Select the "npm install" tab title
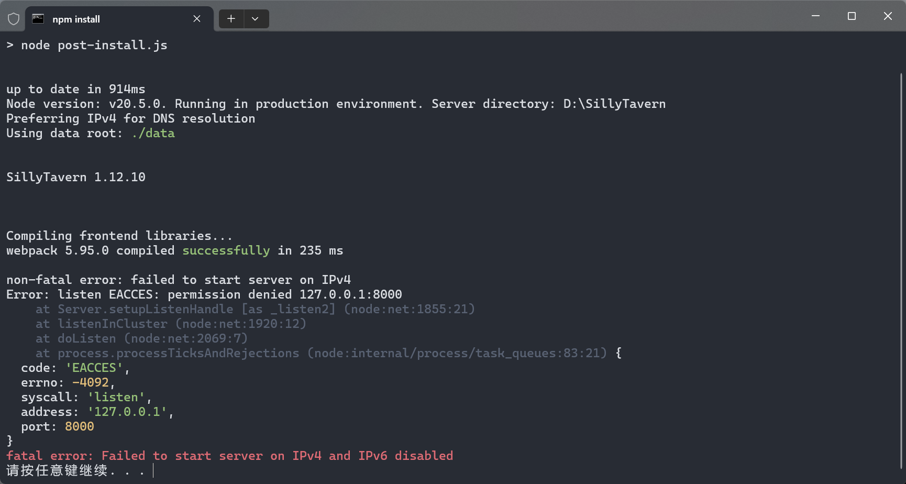 [x=76, y=19]
